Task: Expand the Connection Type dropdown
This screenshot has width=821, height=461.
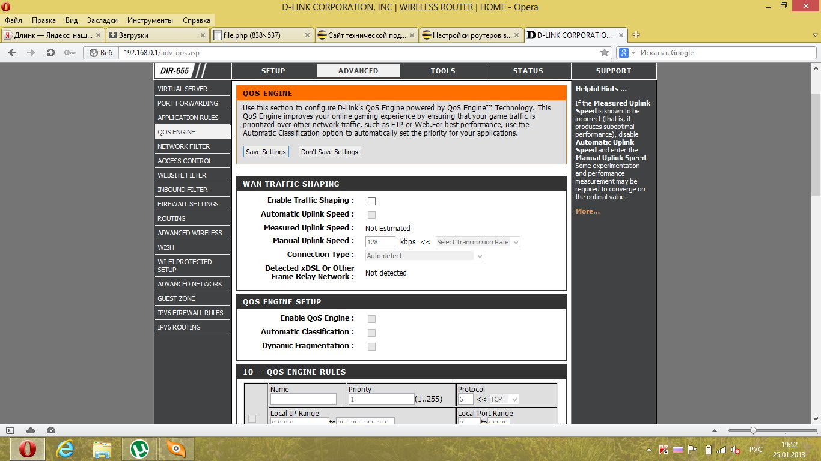Action: pyautogui.click(x=424, y=256)
